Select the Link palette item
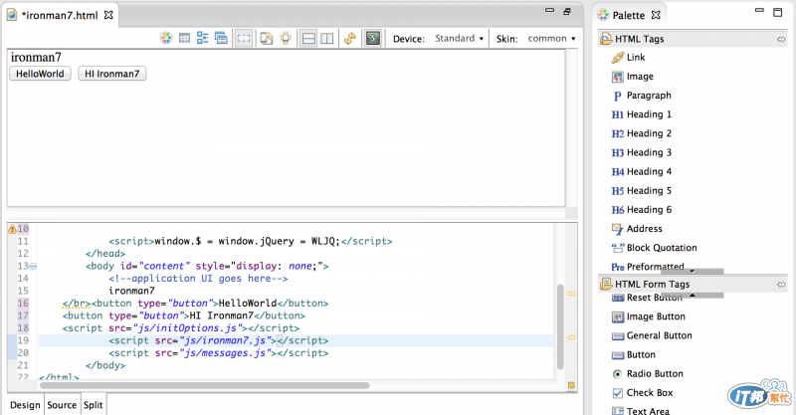Viewport: 796px width, 415px height. pos(629,58)
